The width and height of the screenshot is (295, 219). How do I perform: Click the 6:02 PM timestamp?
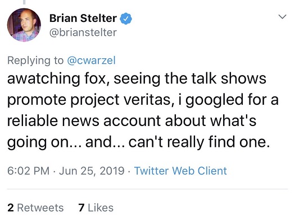(28, 171)
